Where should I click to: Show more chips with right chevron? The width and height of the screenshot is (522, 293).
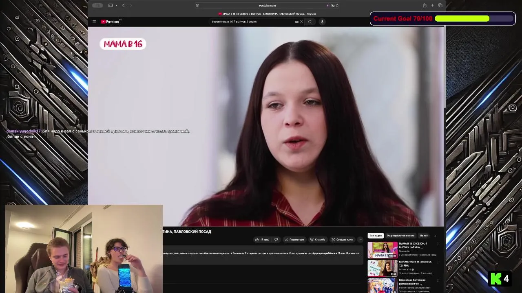tap(435, 236)
